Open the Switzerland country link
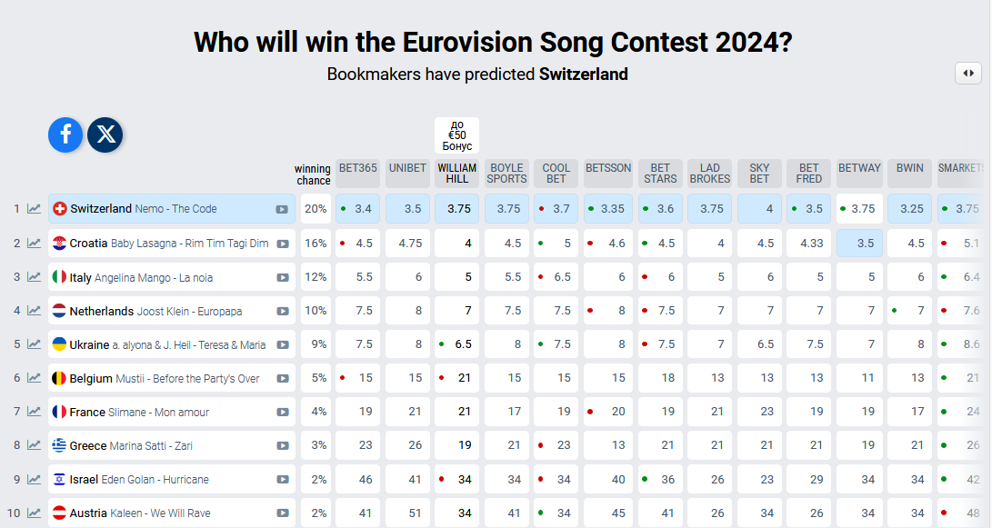 click(101, 209)
